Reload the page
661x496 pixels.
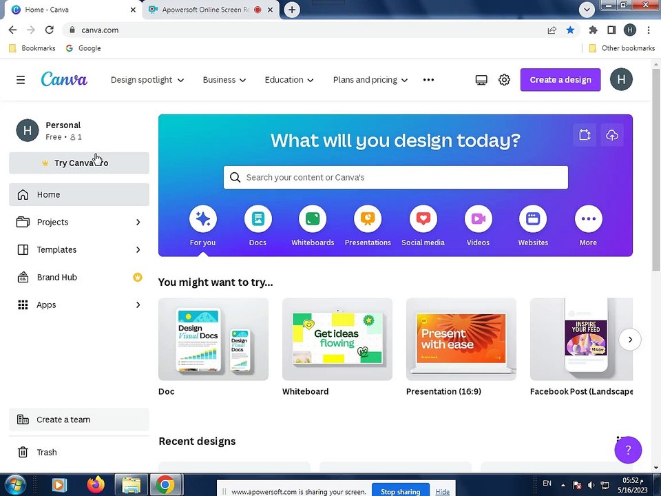pyautogui.click(x=50, y=30)
